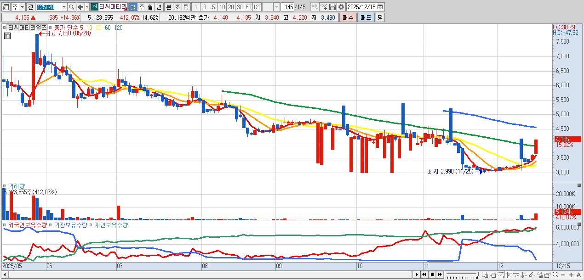Click the replay speed slider handle
The height and width of the screenshot is (280, 584).
pyautogui.click(x=477, y=274)
